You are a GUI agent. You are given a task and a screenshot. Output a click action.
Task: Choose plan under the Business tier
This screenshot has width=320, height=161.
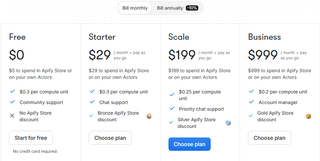(x=269, y=138)
